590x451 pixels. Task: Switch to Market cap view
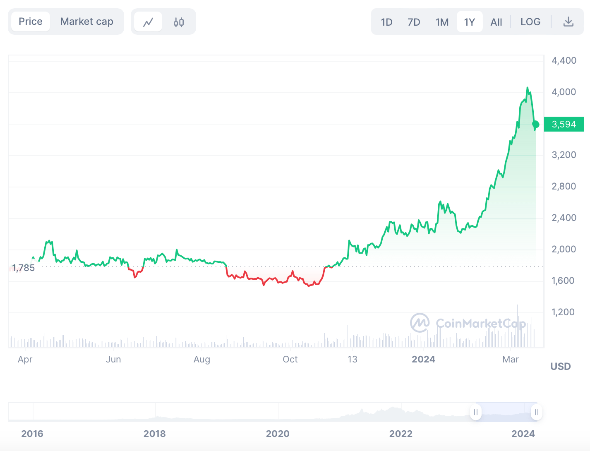tap(87, 21)
